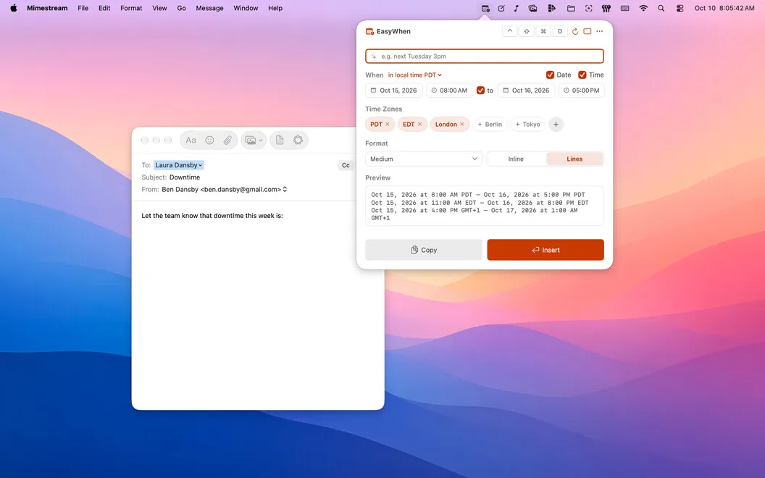The width and height of the screenshot is (765, 478).
Task: Open the Format menu
Action: pos(131,8)
